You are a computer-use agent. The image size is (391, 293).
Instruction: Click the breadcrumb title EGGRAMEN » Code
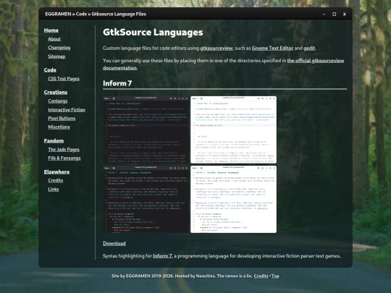point(66,14)
